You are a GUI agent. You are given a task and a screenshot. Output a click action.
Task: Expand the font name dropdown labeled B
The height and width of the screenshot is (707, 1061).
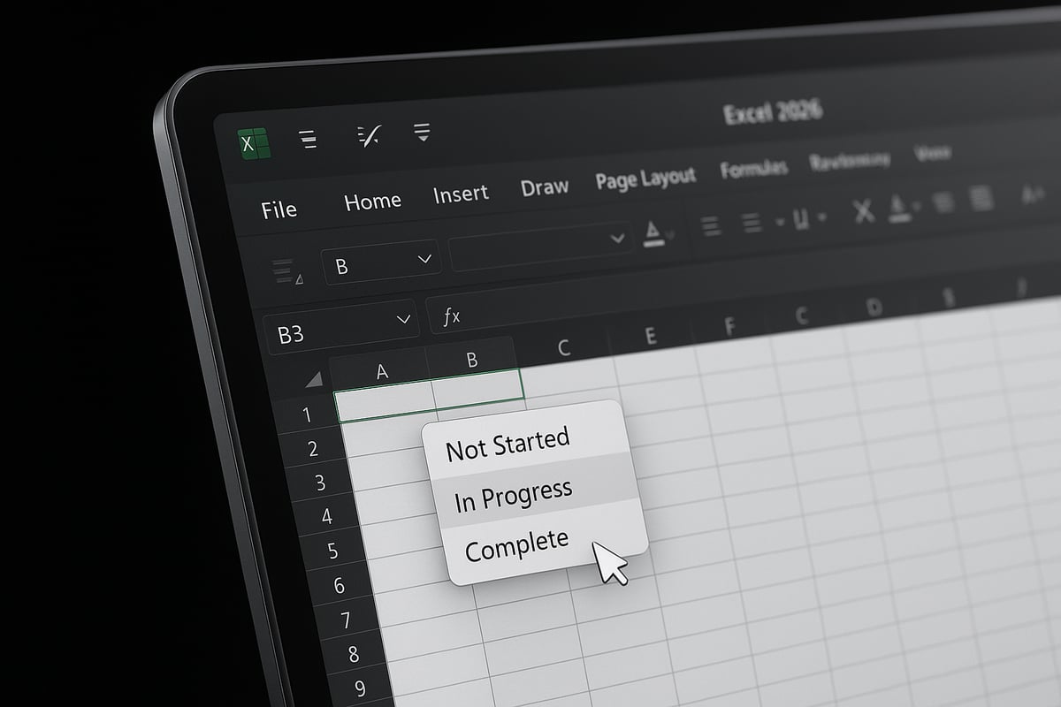(x=425, y=258)
